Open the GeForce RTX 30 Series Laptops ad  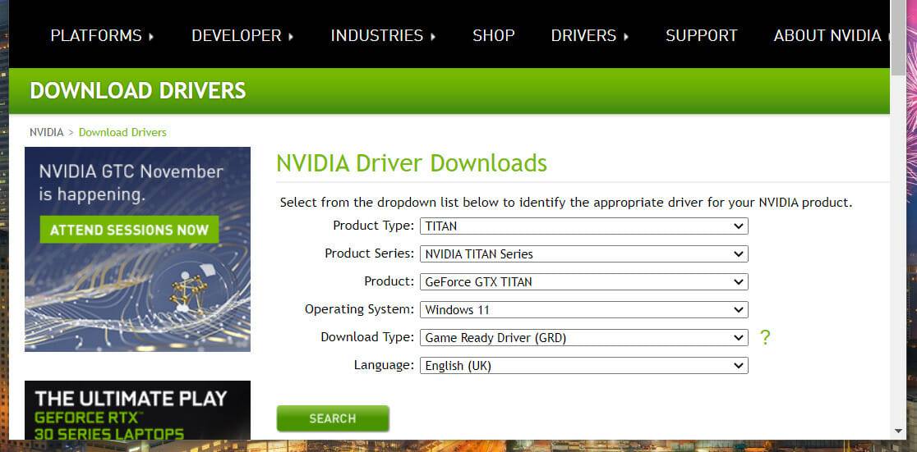pyautogui.click(x=137, y=410)
